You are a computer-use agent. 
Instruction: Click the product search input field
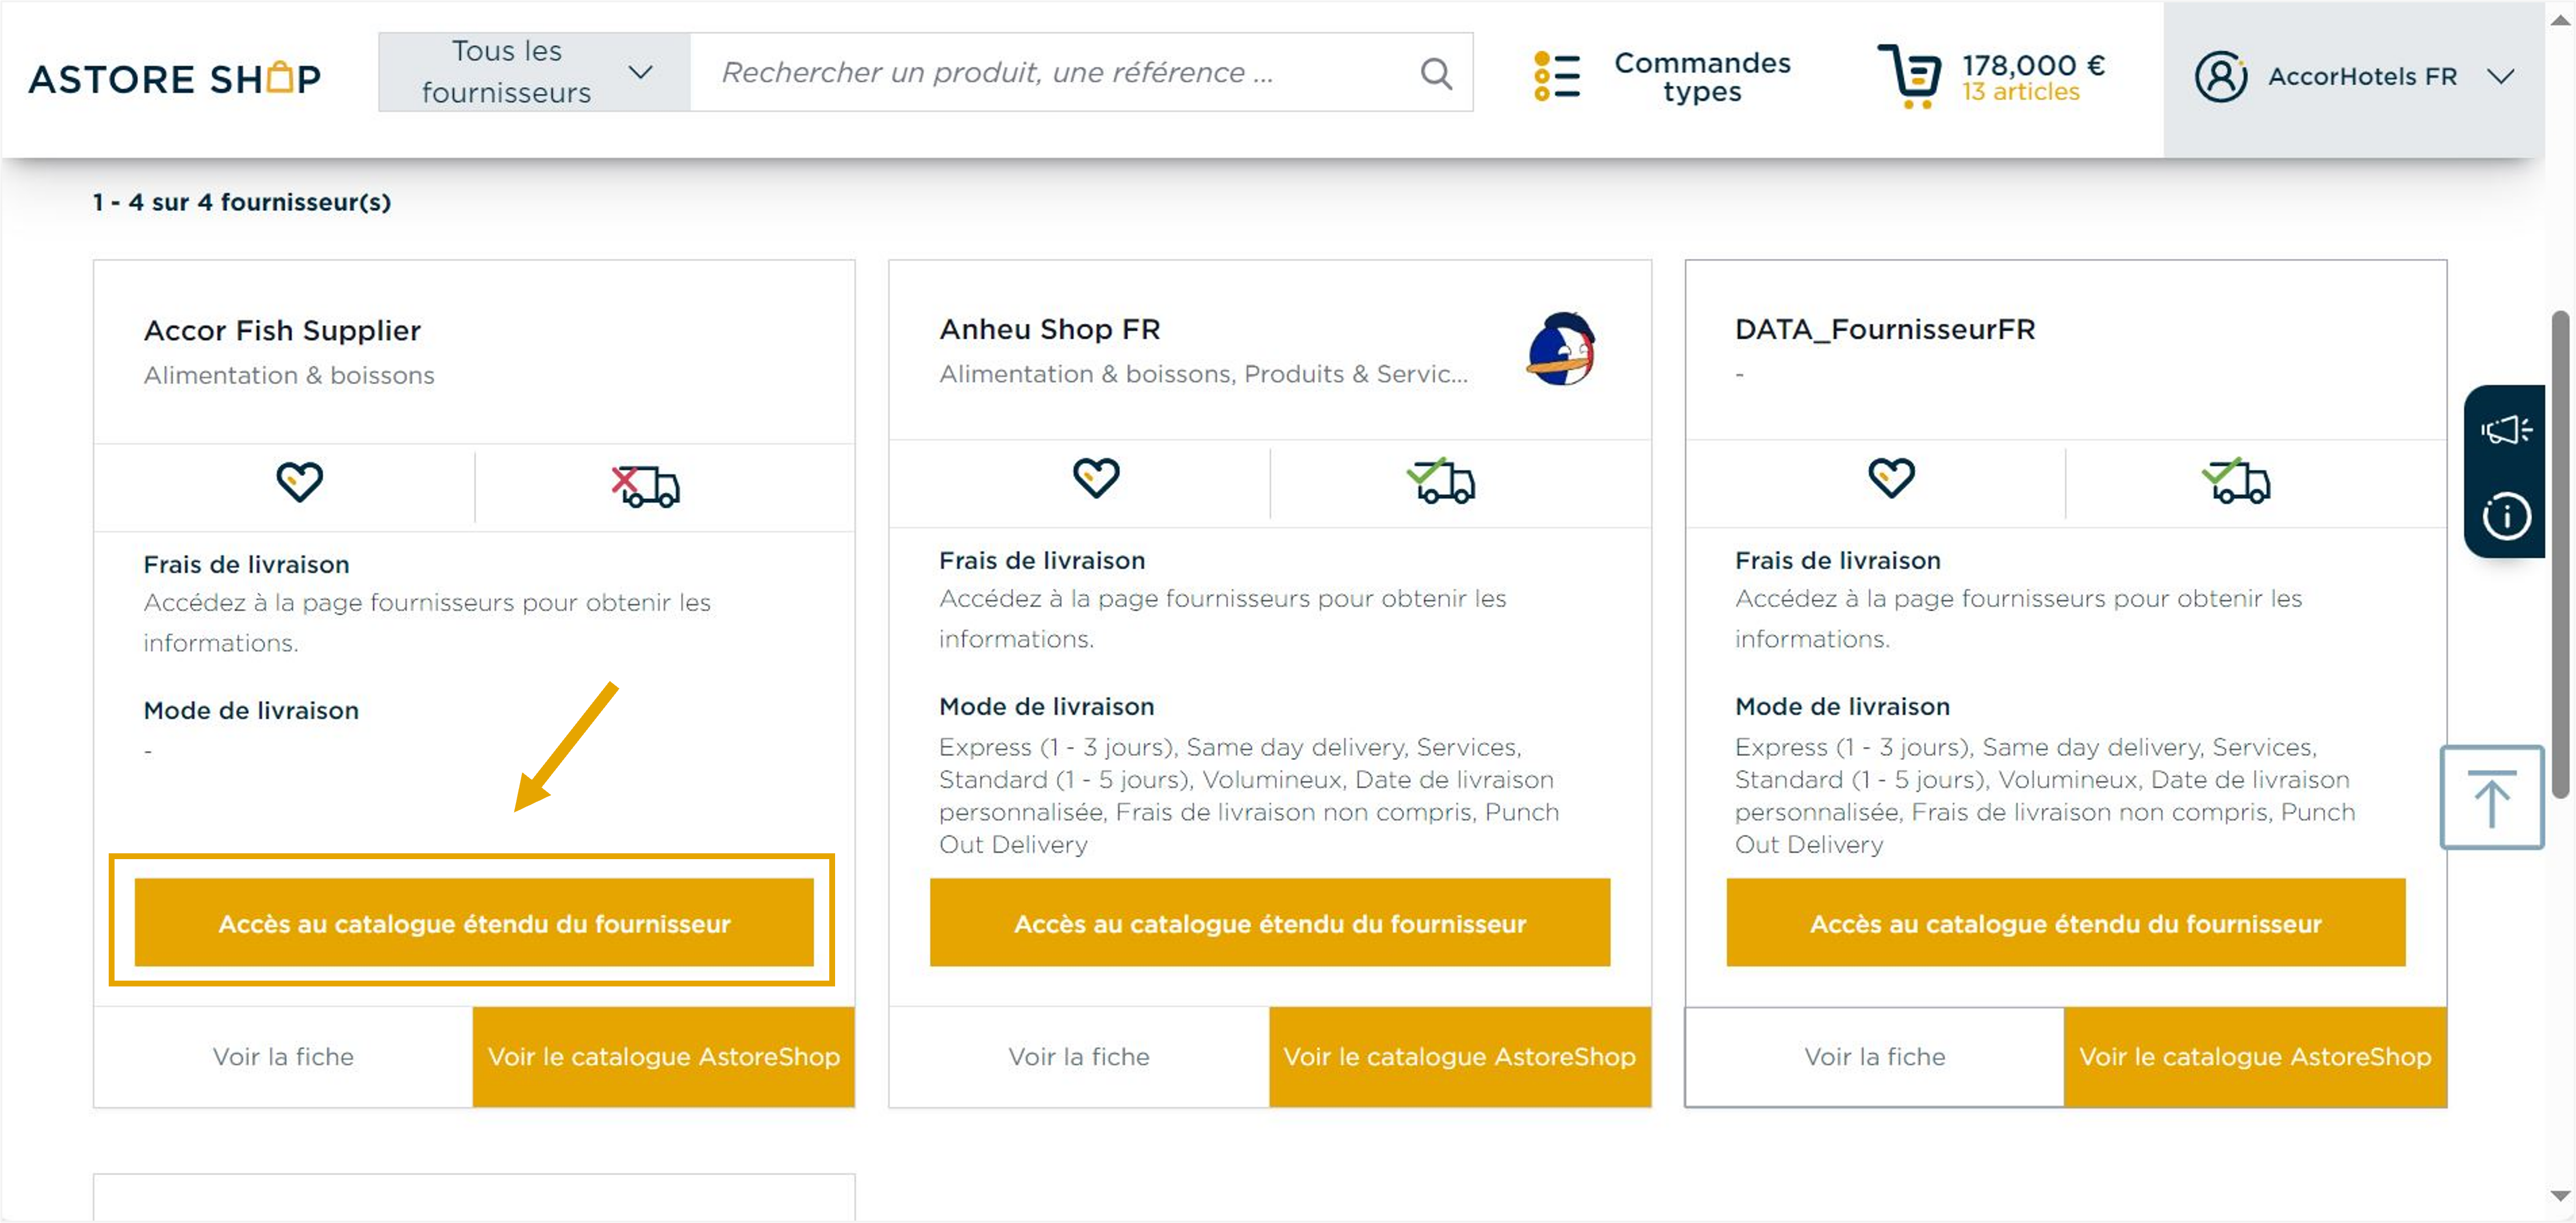(x=1050, y=72)
